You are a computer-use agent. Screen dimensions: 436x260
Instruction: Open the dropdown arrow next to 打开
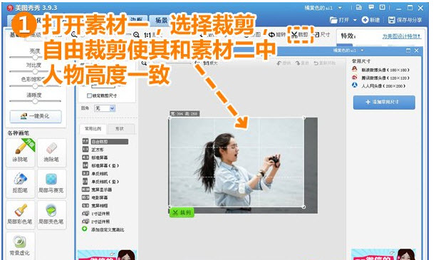355,20
